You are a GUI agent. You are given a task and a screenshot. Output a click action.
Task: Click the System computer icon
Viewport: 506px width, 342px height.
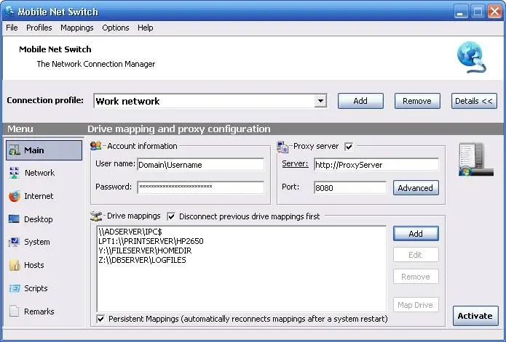pos(14,242)
